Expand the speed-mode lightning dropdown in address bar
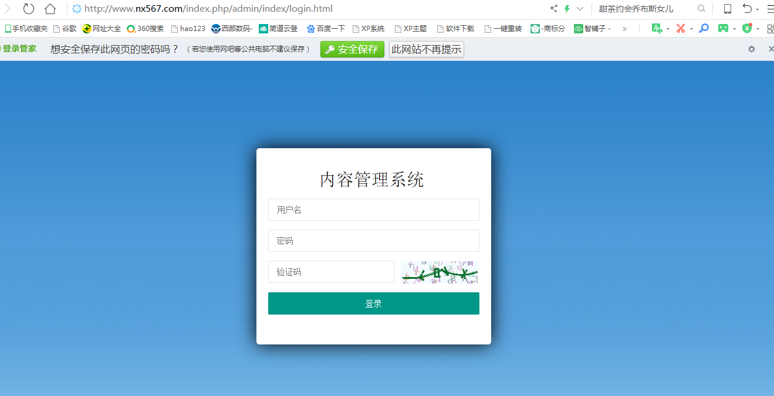Image resolution: width=774 pixels, height=396 pixels. [580, 9]
